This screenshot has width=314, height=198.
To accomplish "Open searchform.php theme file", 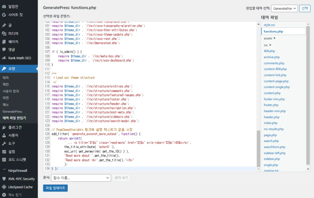I will 274,147.
